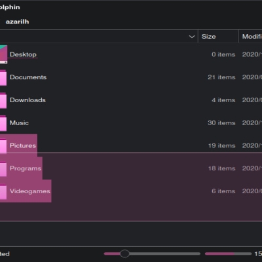Screen dimensions: 262x262
Task: Click the Desktop folder name
Action: click(23, 54)
